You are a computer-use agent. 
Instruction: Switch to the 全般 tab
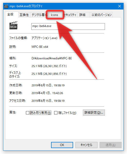coord(12,14)
